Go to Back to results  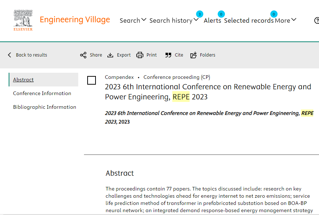coord(31,55)
